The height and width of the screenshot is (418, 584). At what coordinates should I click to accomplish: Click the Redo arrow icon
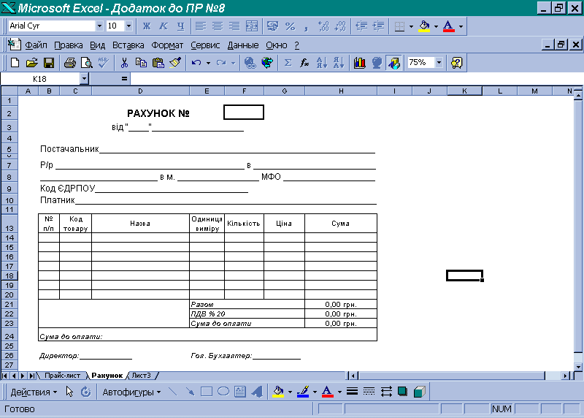(221, 63)
